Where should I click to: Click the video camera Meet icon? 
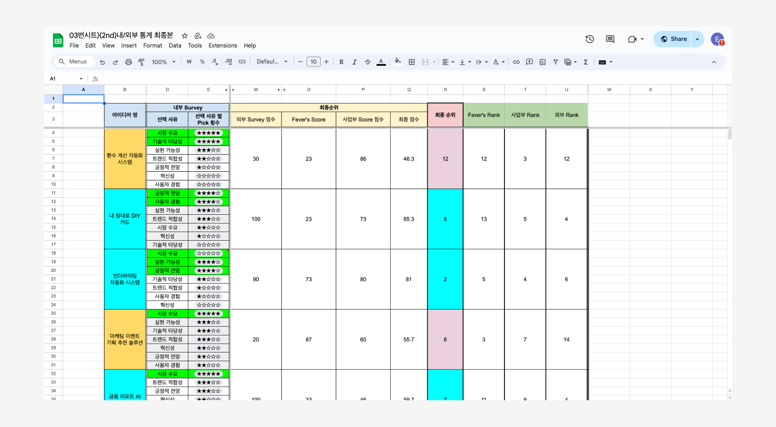632,39
